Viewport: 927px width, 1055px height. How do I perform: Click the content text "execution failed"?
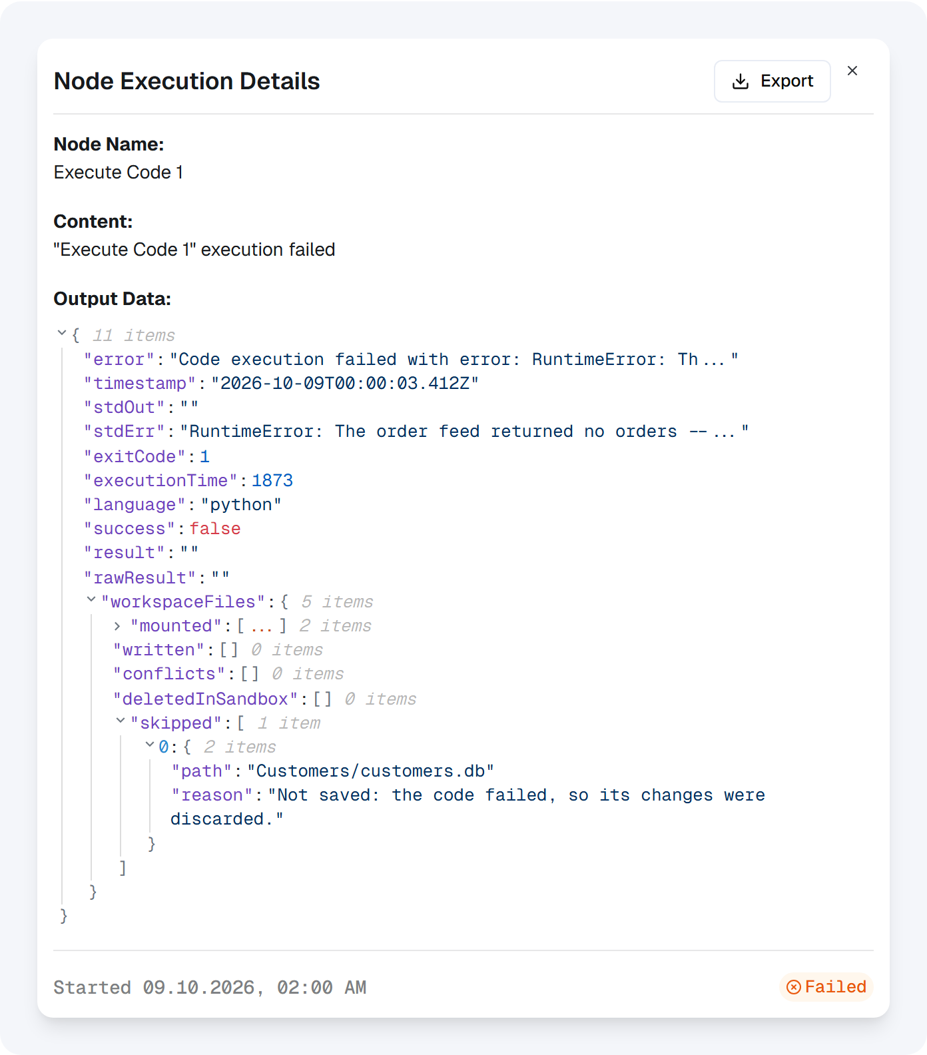tap(268, 250)
